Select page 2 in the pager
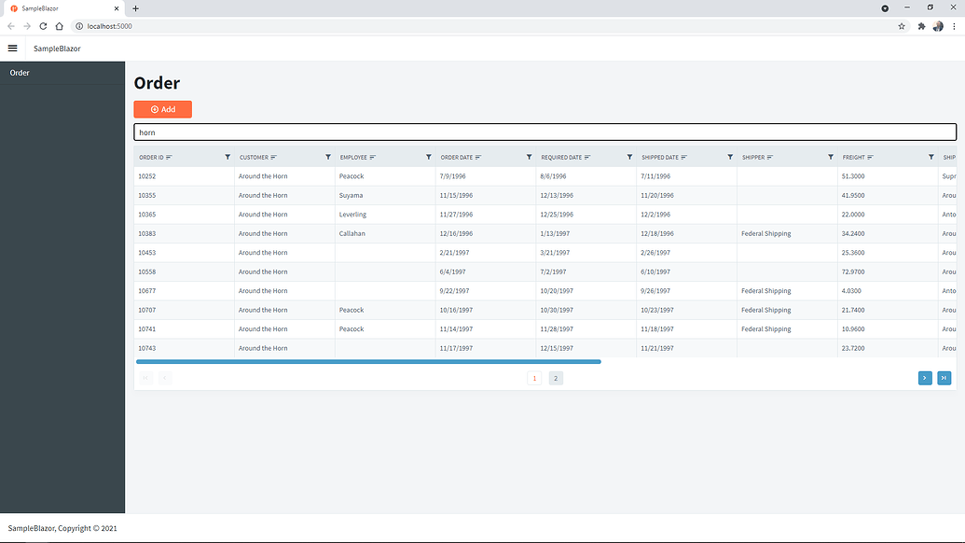This screenshot has width=965, height=543. [556, 378]
